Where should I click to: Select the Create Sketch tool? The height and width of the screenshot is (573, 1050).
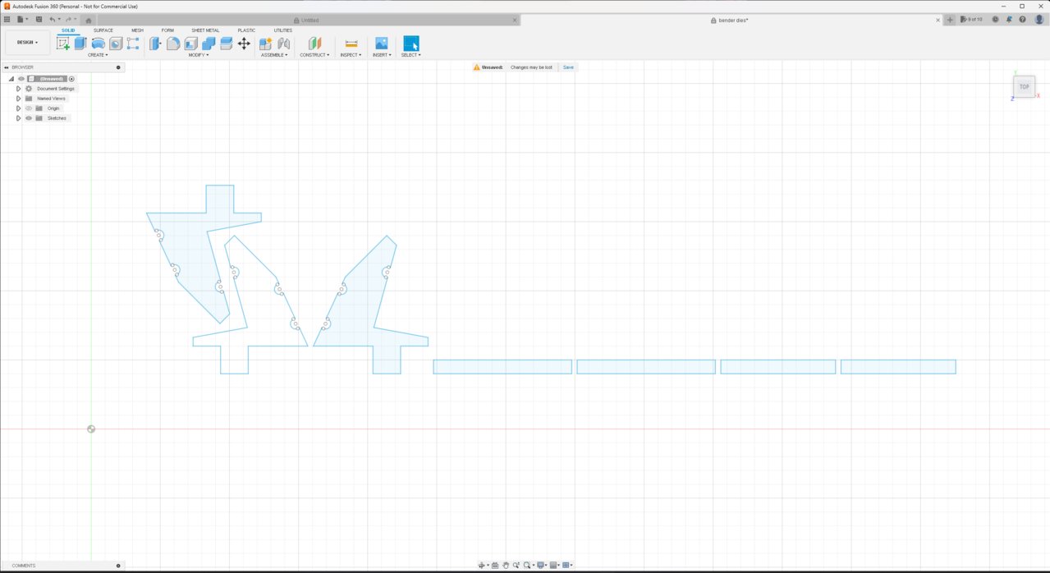pyautogui.click(x=63, y=44)
